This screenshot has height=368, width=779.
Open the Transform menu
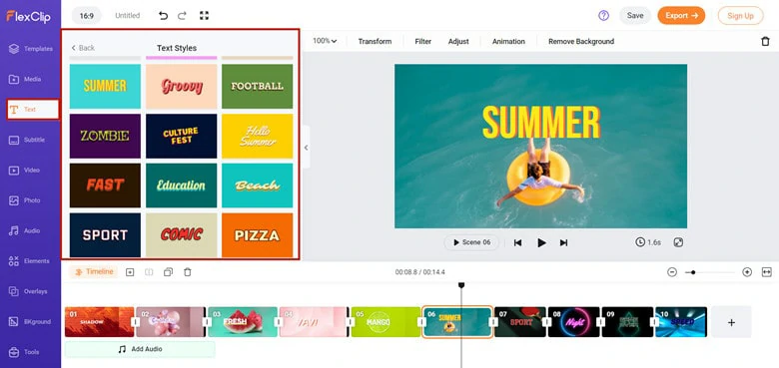pyautogui.click(x=375, y=42)
